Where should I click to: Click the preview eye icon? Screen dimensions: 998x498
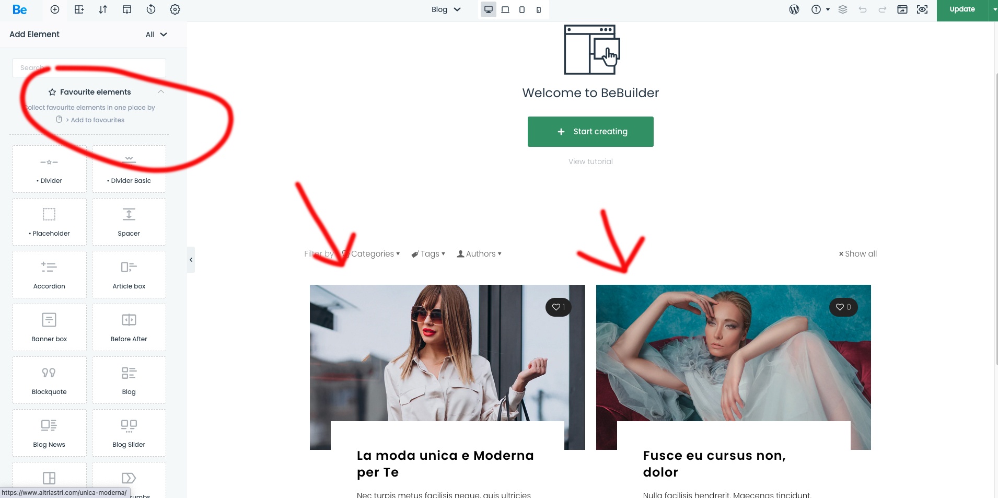pos(922,9)
